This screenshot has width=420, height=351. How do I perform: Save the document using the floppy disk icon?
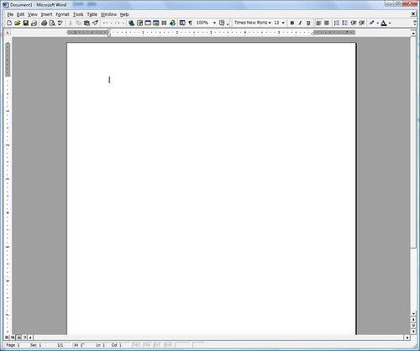click(x=26, y=23)
